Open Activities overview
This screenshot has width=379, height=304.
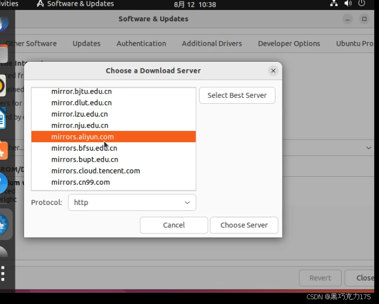click(9, 4)
